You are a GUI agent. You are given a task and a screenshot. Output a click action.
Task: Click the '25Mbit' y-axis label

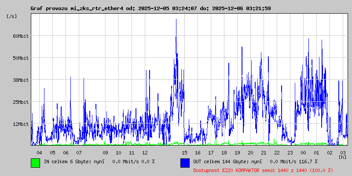point(20,102)
